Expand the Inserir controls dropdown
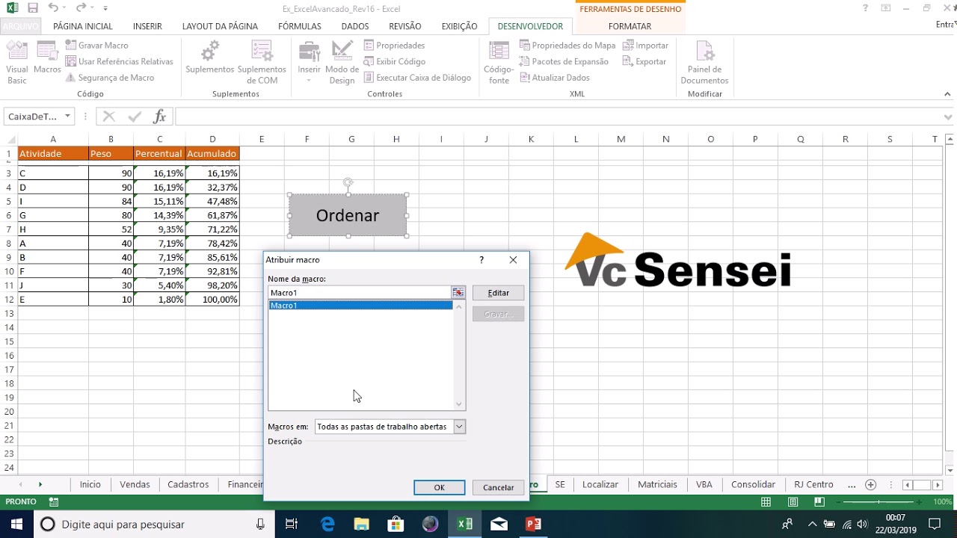The height and width of the screenshot is (538, 957). coord(309,63)
